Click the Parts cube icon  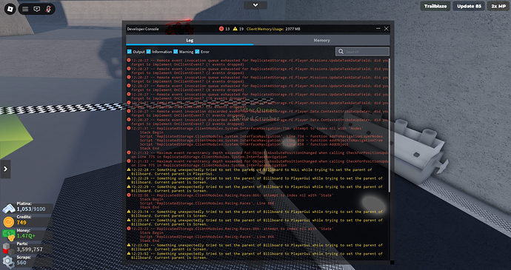click(x=8, y=249)
